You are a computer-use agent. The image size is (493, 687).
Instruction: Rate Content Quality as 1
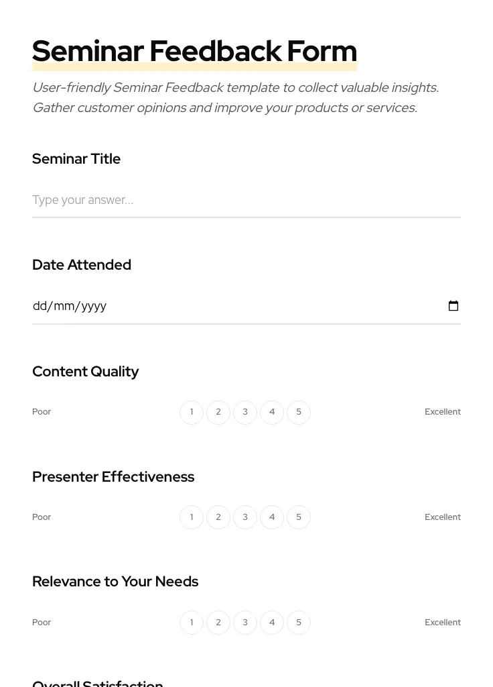[x=192, y=412]
